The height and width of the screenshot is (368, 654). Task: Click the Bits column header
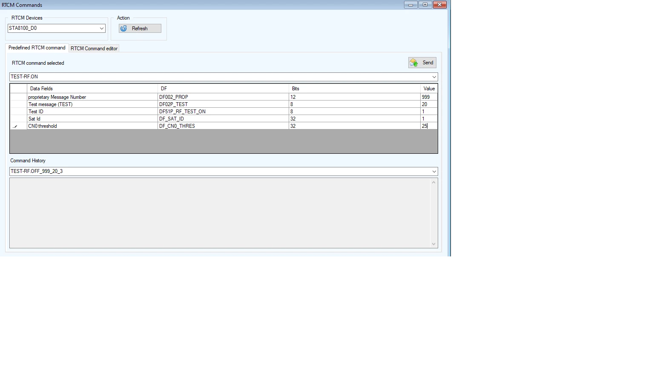click(x=355, y=89)
